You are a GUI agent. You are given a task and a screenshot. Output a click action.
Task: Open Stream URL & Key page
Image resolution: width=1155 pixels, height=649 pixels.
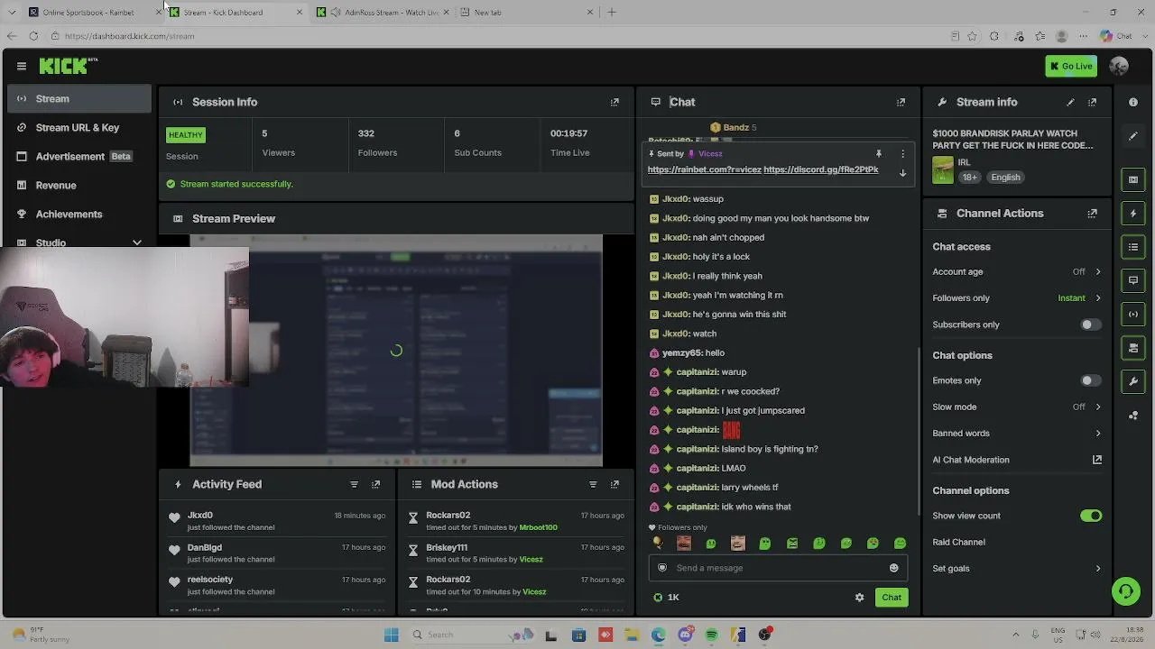pos(79,128)
